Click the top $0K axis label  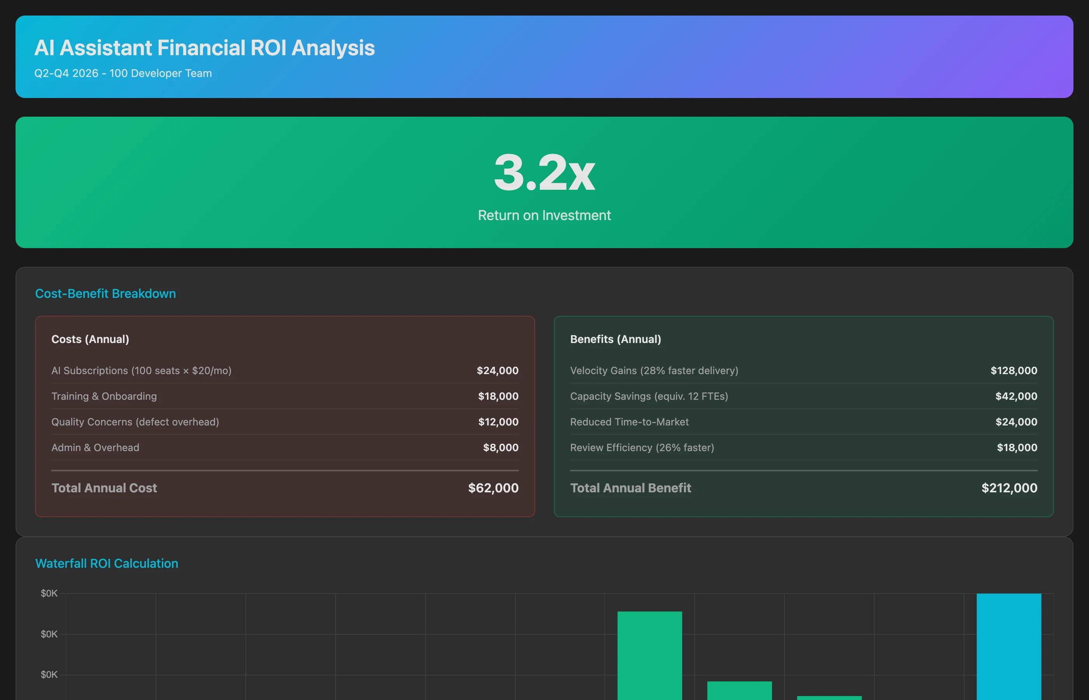tap(49, 593)
